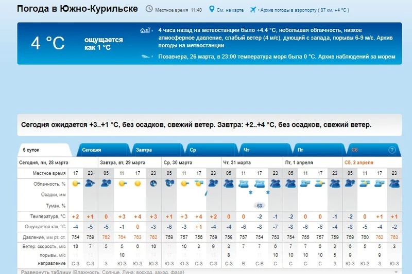Select the Сб forecast tab
The width and height of the screenshot is (412, 274).
(354, 150)
